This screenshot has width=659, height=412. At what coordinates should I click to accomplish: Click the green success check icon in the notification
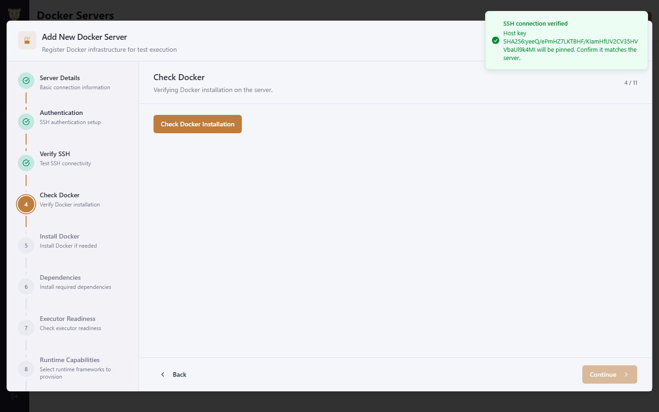pos(496,40)
